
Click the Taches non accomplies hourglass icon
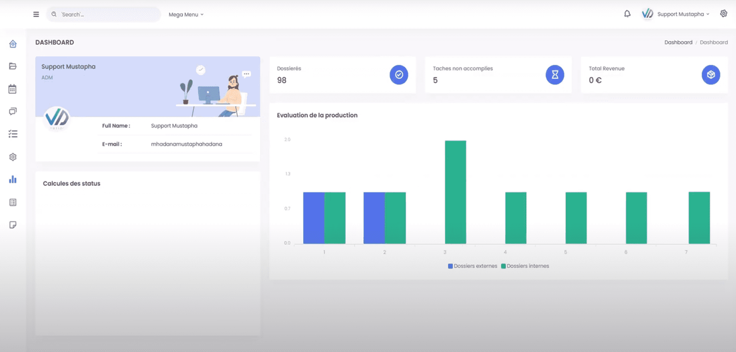554,75
